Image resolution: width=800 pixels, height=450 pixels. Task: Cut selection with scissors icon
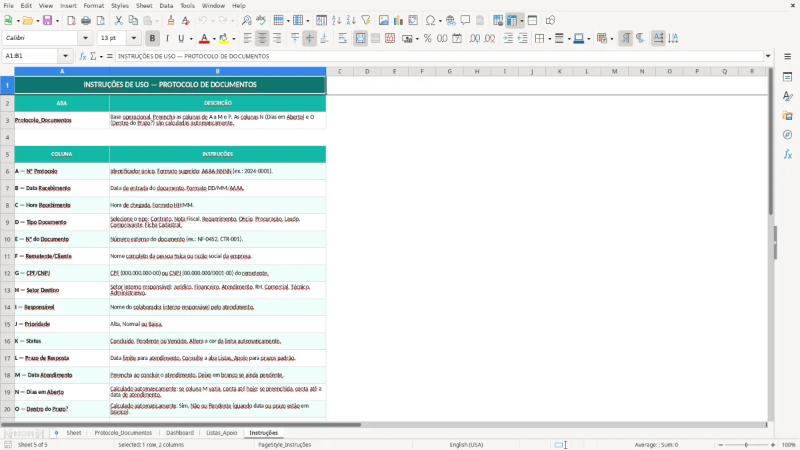point(119,21)
